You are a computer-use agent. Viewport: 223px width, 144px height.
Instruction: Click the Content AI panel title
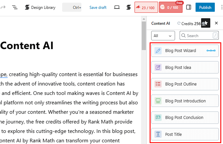pos(161,23)
